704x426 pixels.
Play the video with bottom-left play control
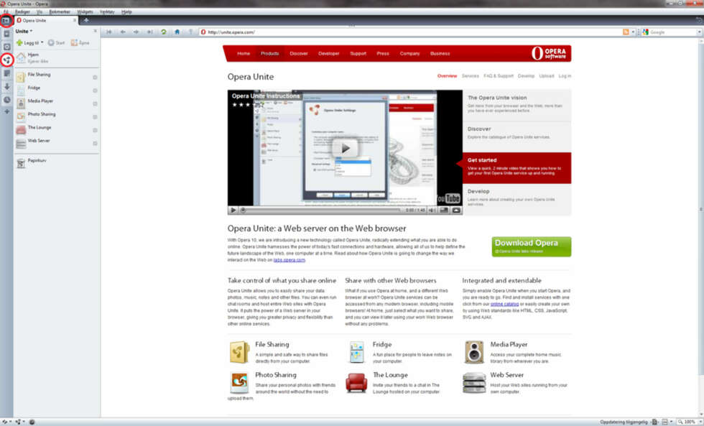[x=233, y=210]
